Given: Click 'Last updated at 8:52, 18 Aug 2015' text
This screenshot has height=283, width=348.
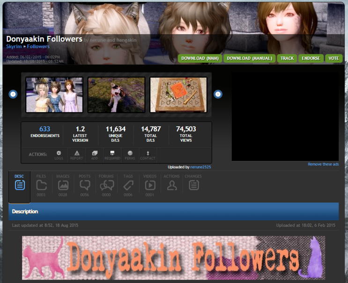Looking at the screenshot, I should [45, 225].
